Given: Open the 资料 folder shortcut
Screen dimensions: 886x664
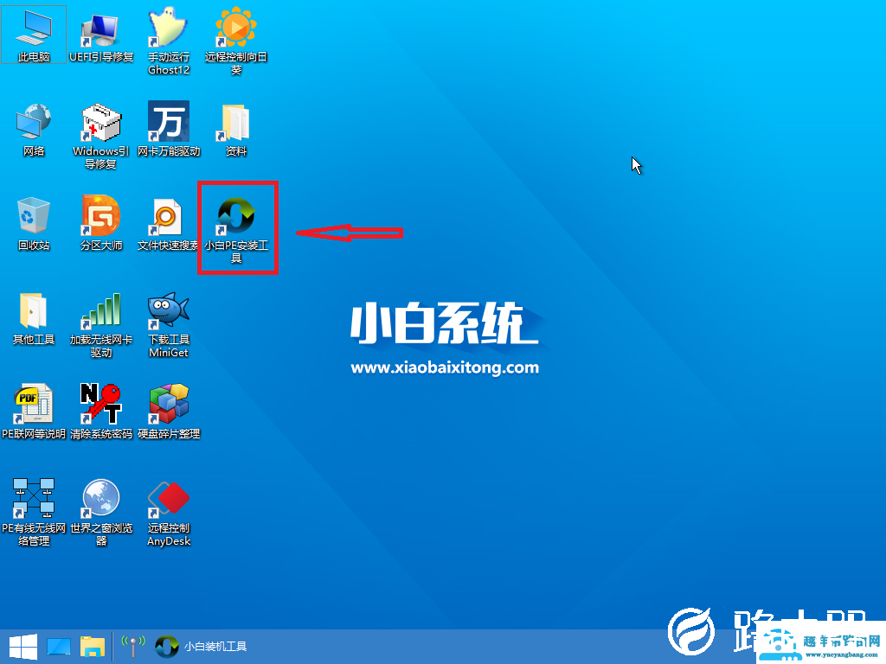Looking at the screenshot, I should [236, 130].
